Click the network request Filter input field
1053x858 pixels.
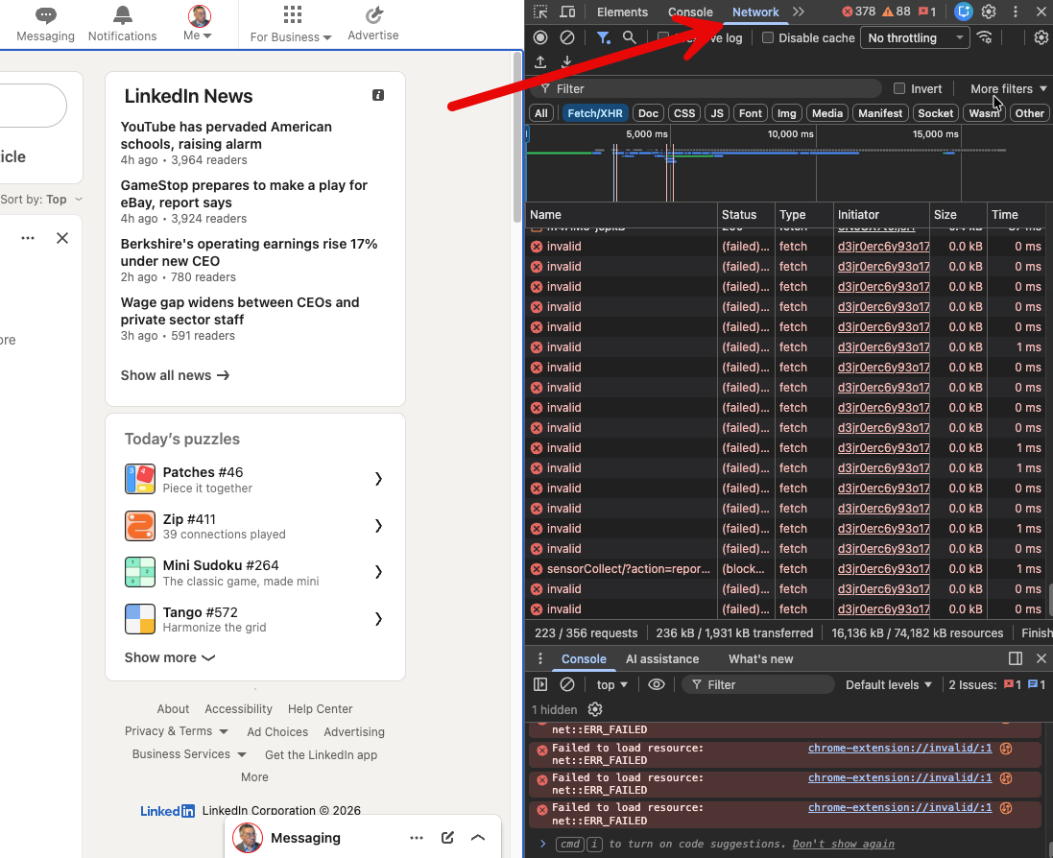(707, 88)
